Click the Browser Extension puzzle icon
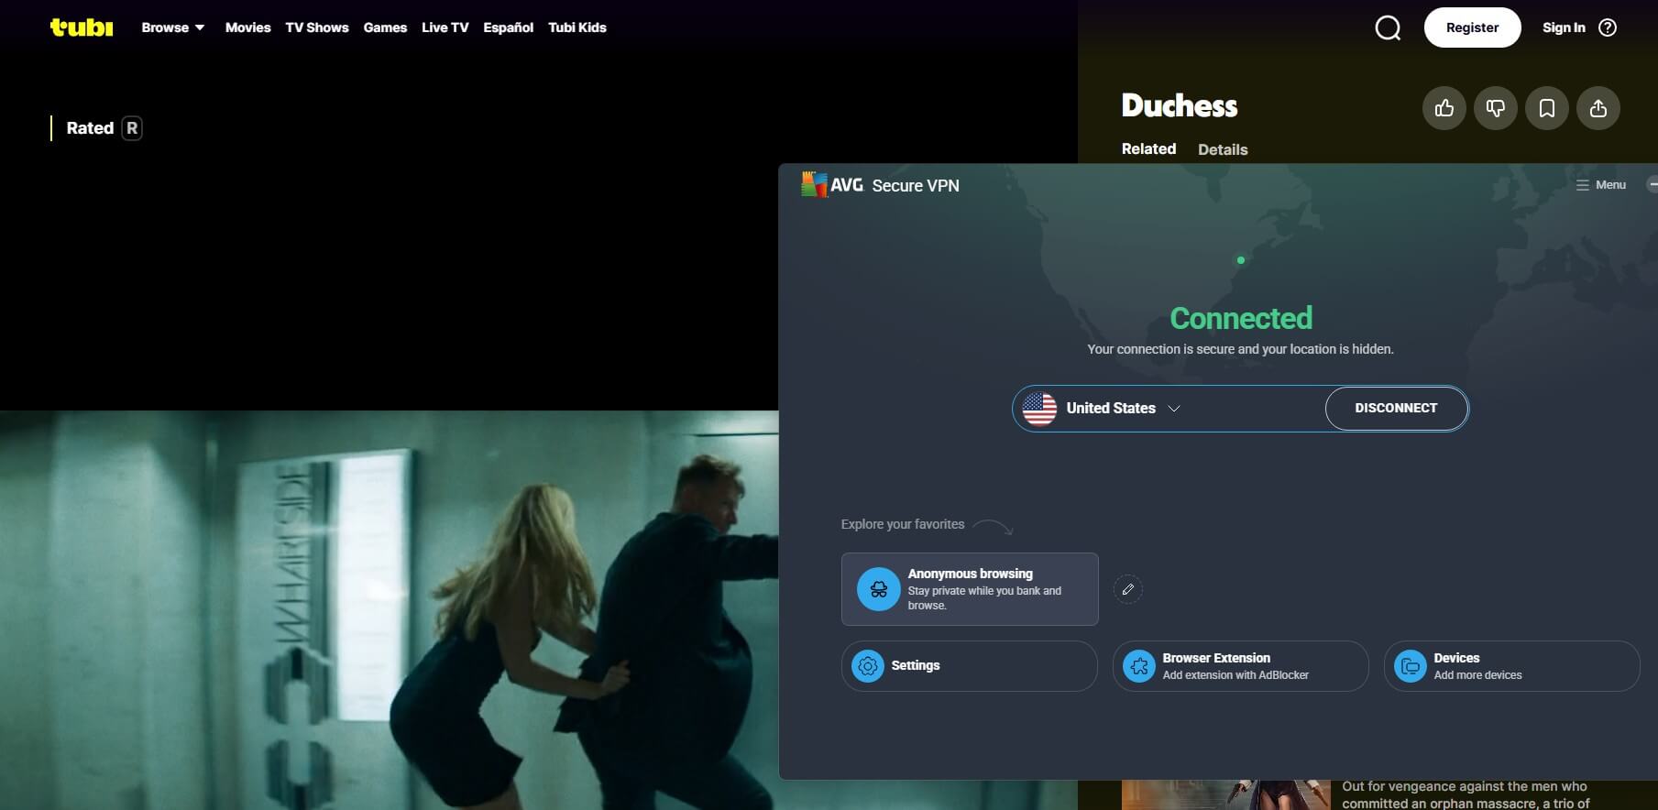 pos(1139,666)
